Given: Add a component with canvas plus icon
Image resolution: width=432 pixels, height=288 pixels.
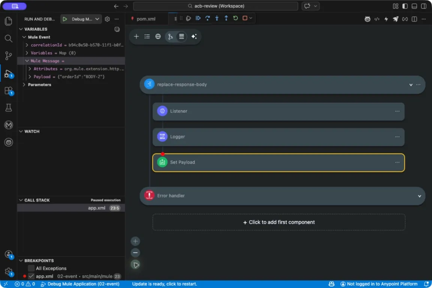Looking at the screenshot, I should point(136,36).
